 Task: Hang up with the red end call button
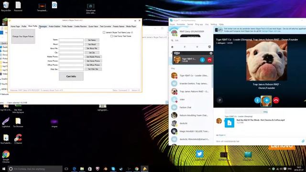276,100
